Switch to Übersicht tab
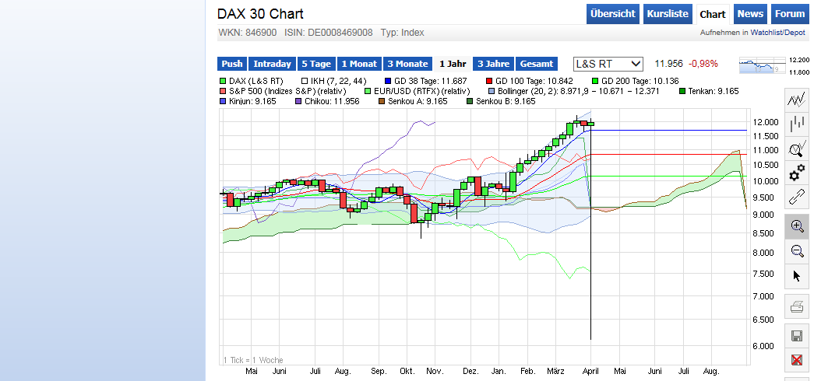The height and width of the screenshot is (381, 814). (613, 14)
